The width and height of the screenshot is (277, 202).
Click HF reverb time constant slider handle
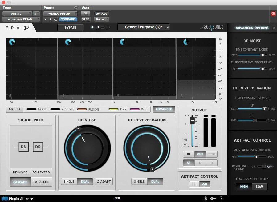tap(255, 120)
